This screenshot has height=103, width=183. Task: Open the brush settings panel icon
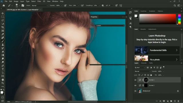coord(23,5)
